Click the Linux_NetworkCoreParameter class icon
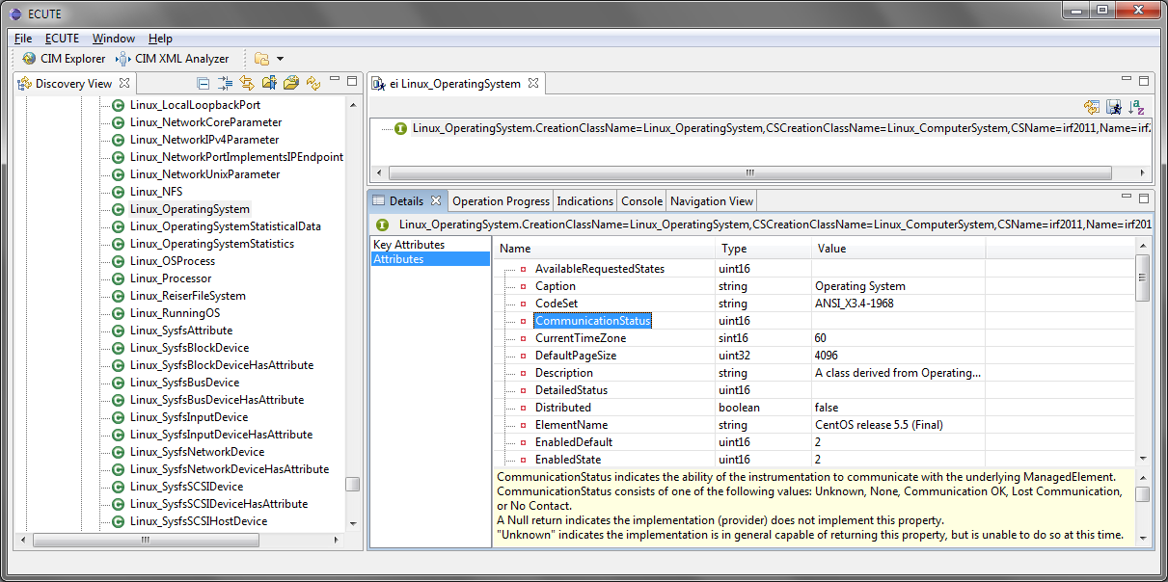 coord(119,122)
